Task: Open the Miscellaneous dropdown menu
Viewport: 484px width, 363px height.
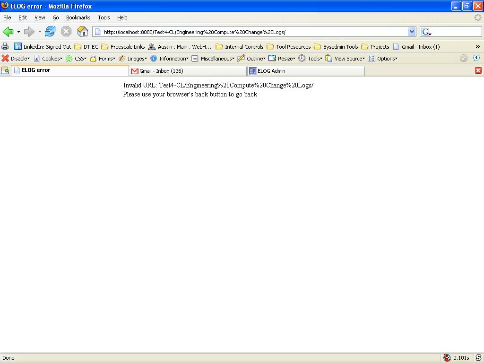Action: coord(213,58)
